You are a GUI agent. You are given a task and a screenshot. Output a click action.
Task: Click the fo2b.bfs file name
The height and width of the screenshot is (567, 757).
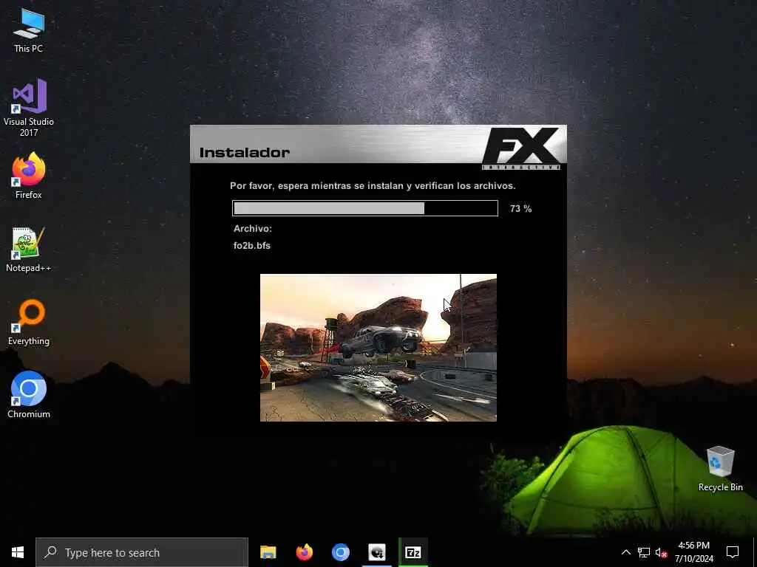(252, 245)
